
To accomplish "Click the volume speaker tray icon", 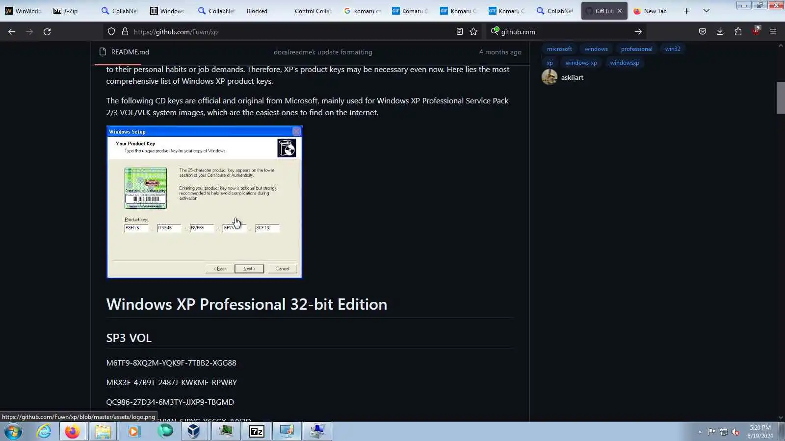I will click(x=735, y=432).
